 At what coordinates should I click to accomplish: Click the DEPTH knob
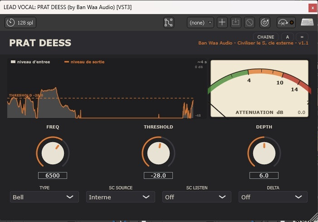[264, 153]
